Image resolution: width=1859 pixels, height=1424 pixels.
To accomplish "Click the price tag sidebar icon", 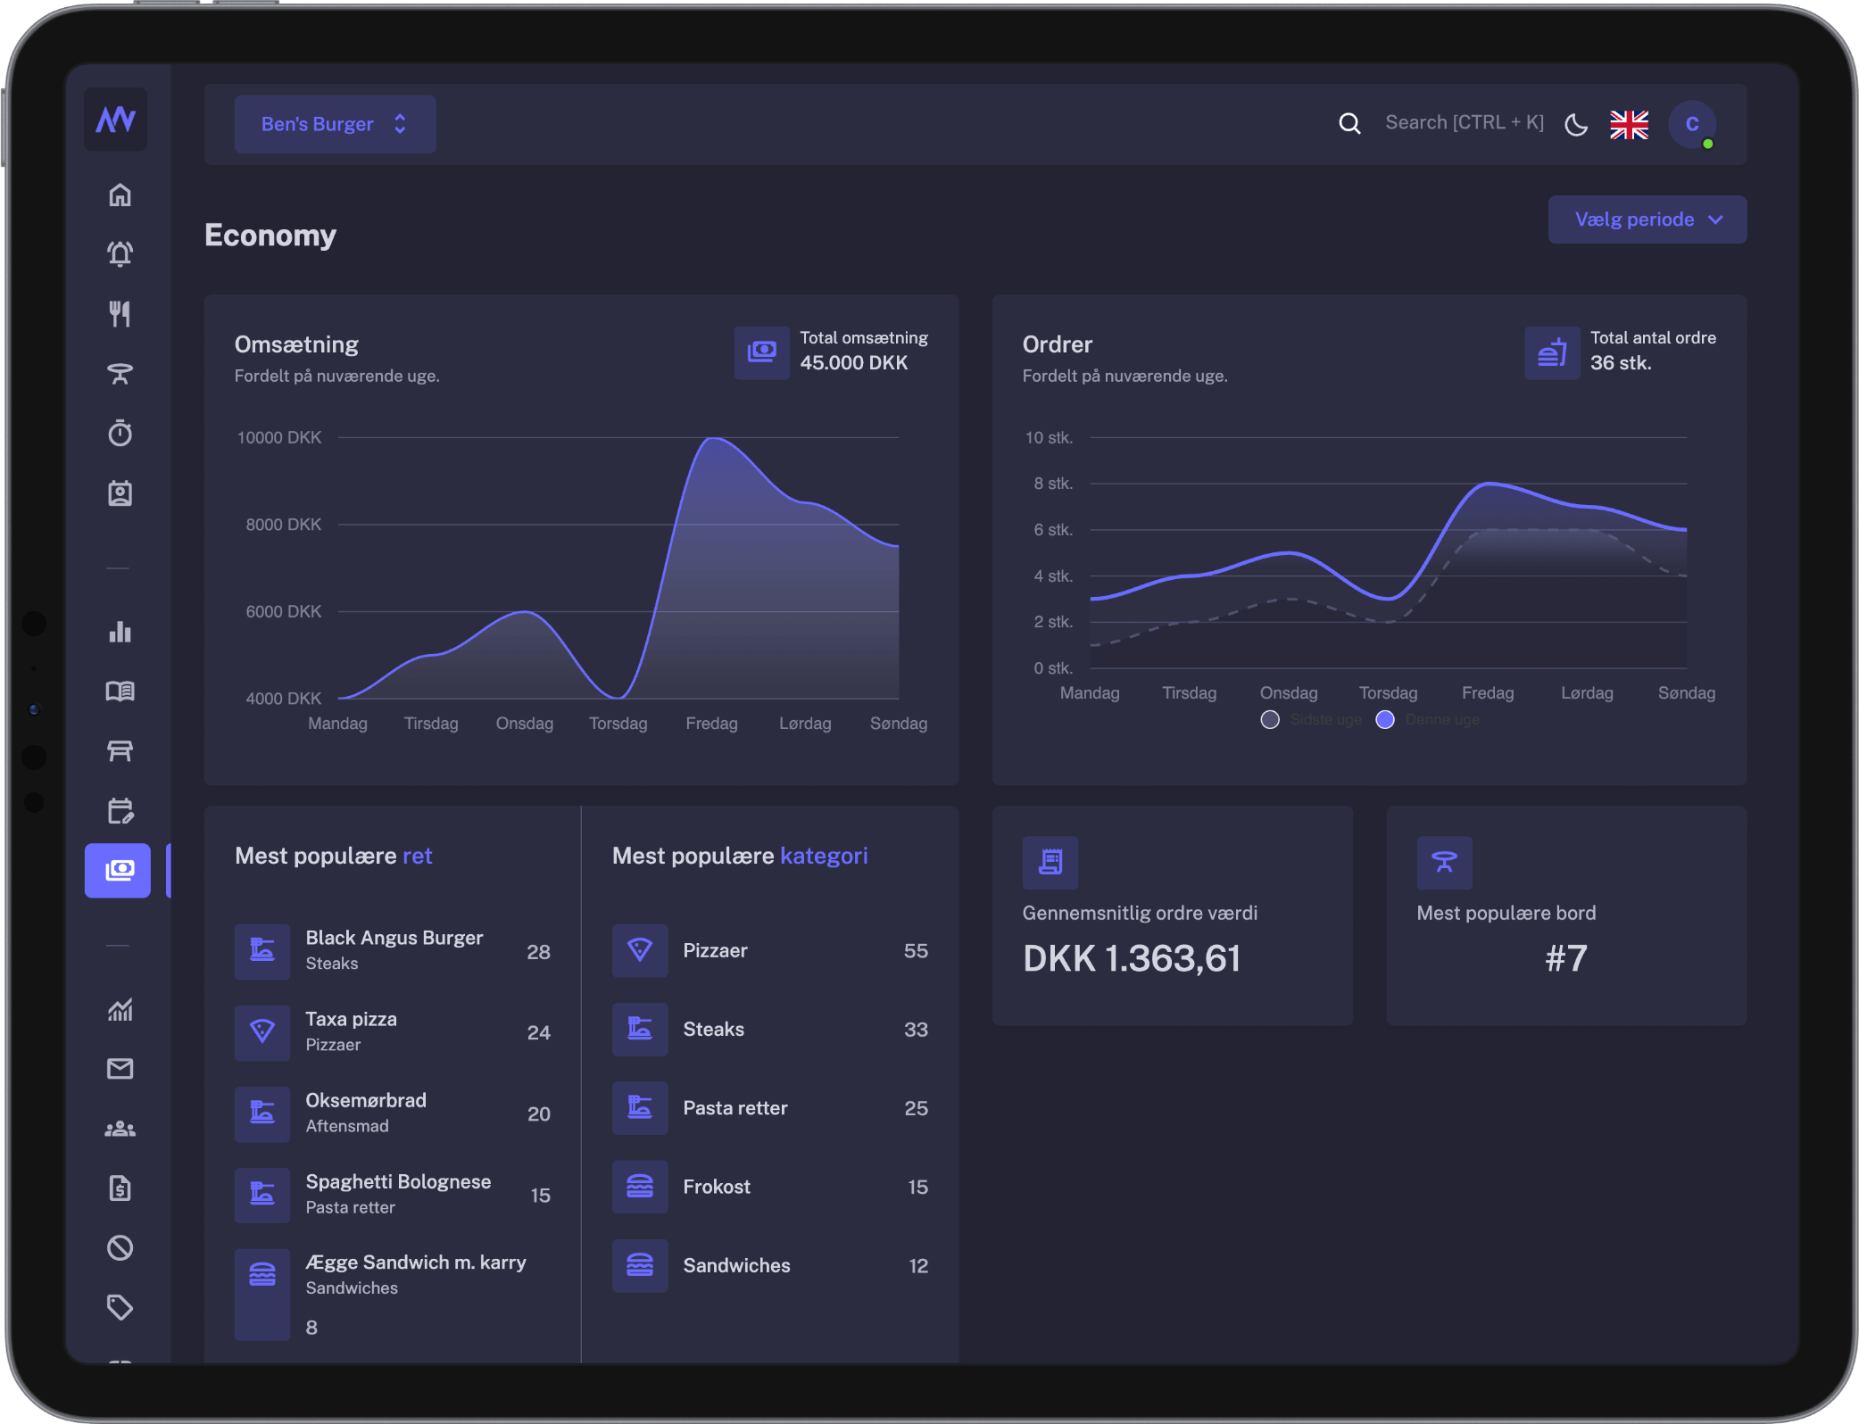I will click(120, 1307).
